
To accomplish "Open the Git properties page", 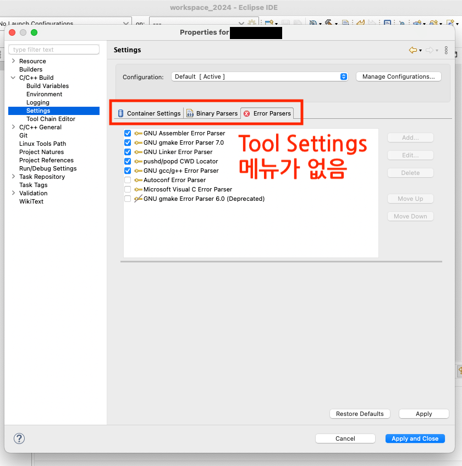I will pyautogui.click(x=23, y=135).
